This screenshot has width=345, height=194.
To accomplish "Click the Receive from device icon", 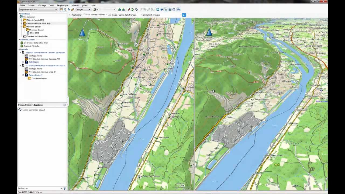I will coord(123,9).
